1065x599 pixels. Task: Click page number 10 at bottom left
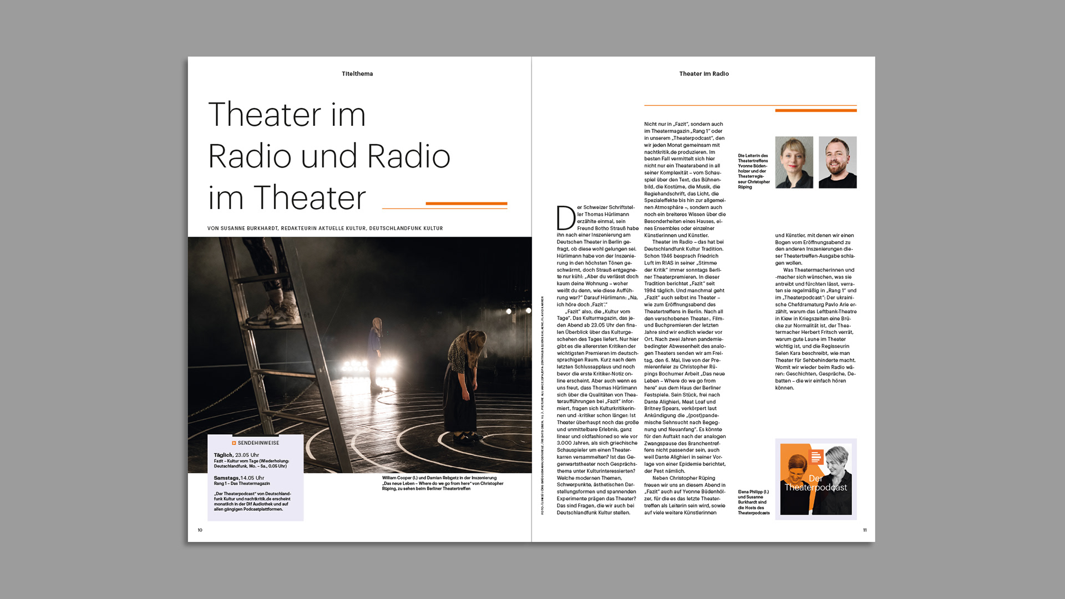(x=200, y=530)
